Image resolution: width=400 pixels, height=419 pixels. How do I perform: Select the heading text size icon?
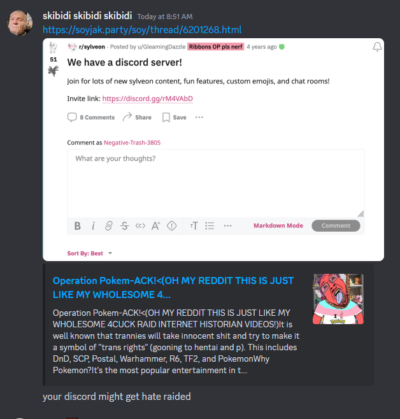point(194,226)
